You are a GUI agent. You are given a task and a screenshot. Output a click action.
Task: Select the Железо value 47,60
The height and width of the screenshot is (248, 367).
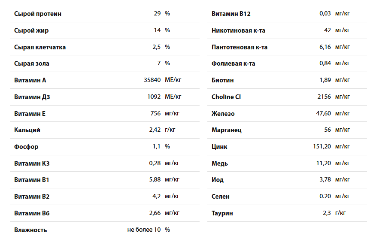point(324,113)
